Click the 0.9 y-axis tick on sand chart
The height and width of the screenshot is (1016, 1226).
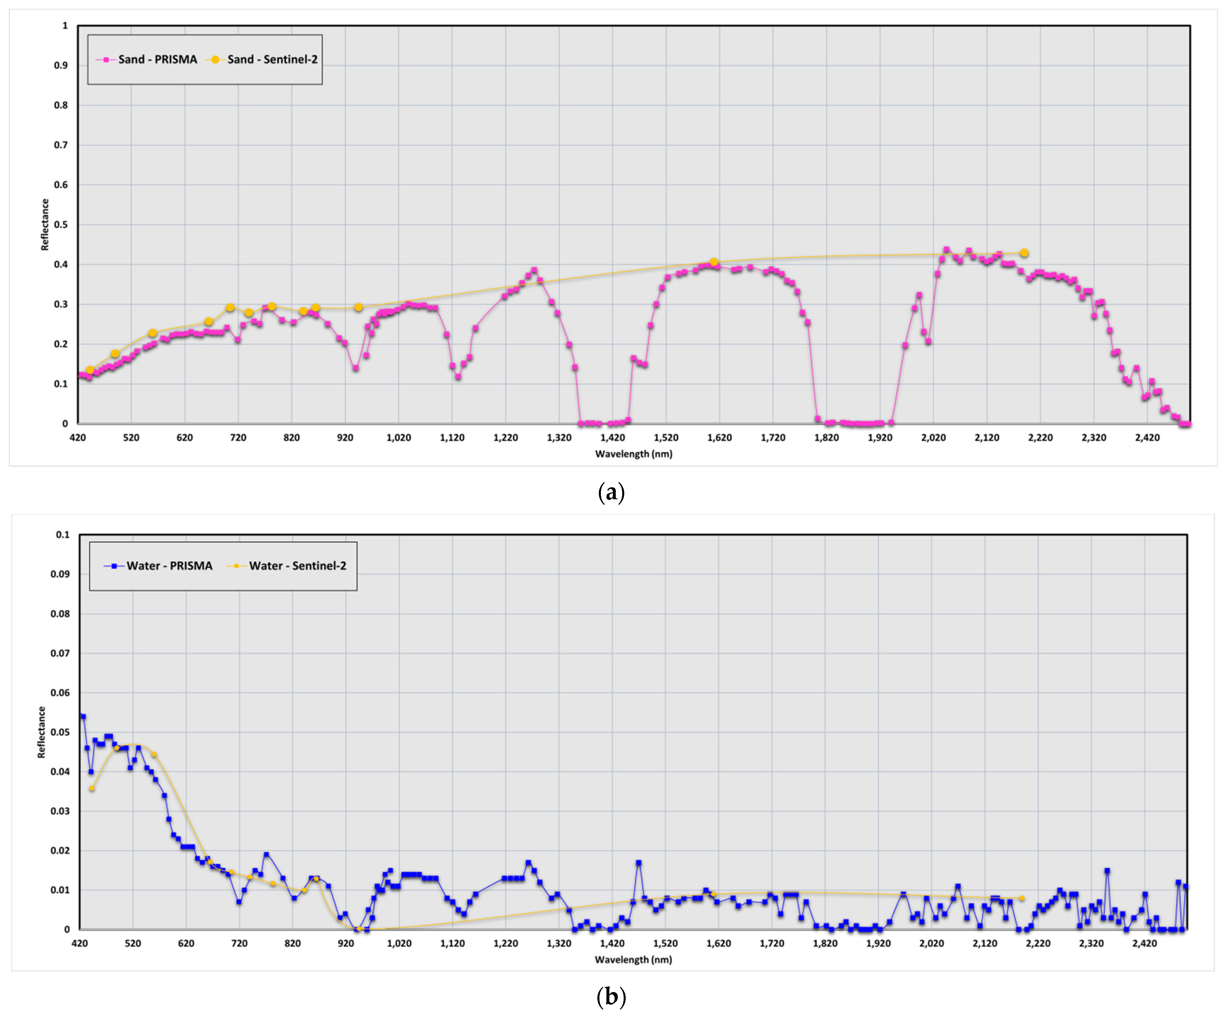(61, 65)
